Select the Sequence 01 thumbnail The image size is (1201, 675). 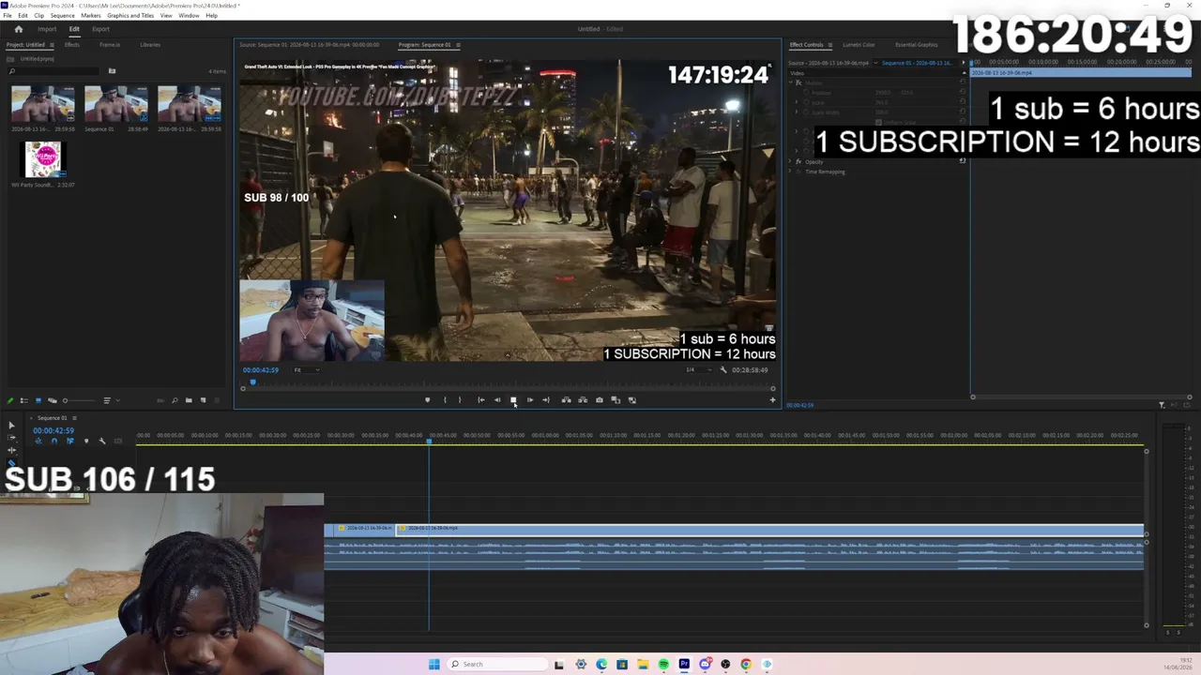pos(116,104)
